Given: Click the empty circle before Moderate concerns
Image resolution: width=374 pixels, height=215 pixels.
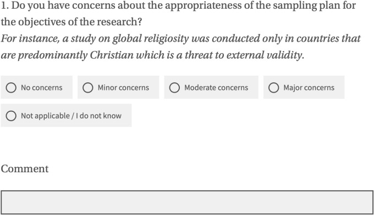Looking at the screenshot, I should pyautogui.click(x=174, y=88).
